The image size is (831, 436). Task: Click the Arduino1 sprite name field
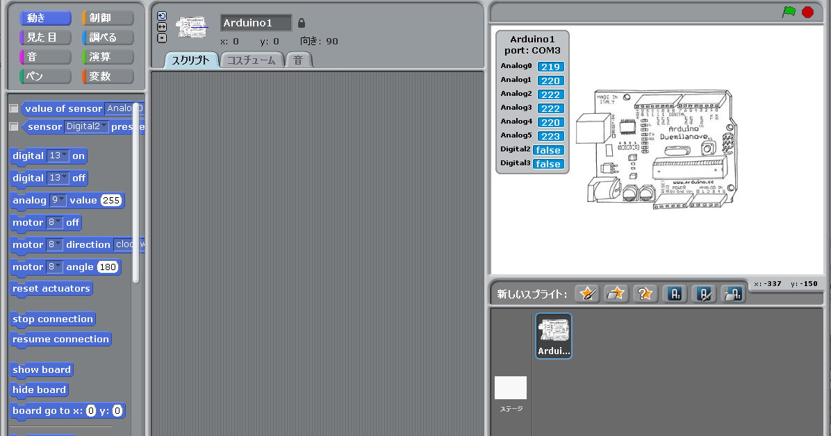coord(256,22)
